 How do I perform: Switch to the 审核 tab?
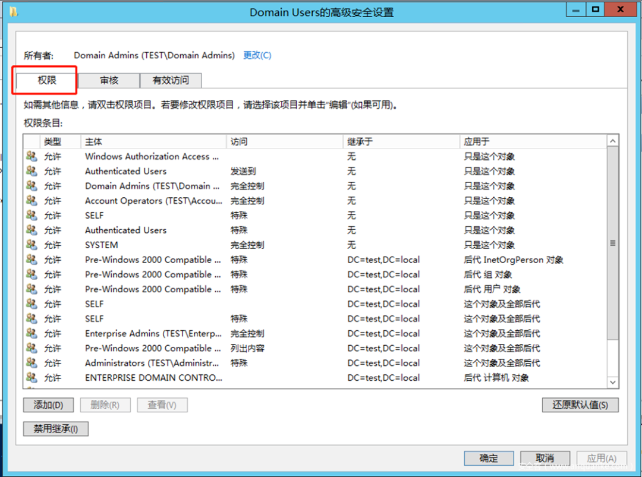[109, 80]
